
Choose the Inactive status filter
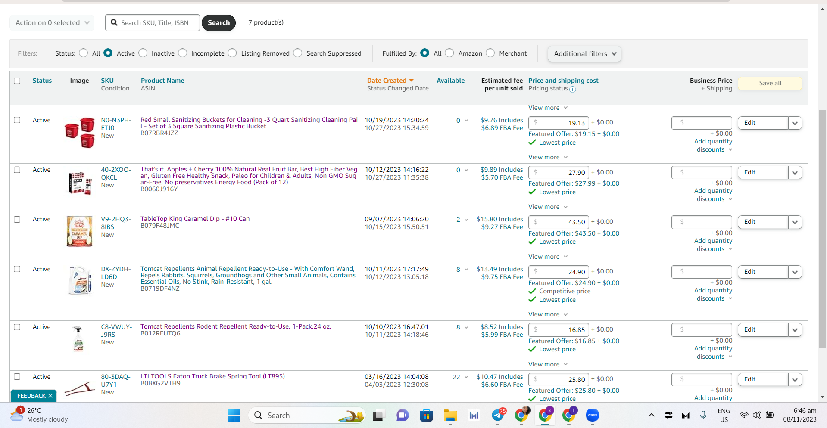[x=143, y=53]
